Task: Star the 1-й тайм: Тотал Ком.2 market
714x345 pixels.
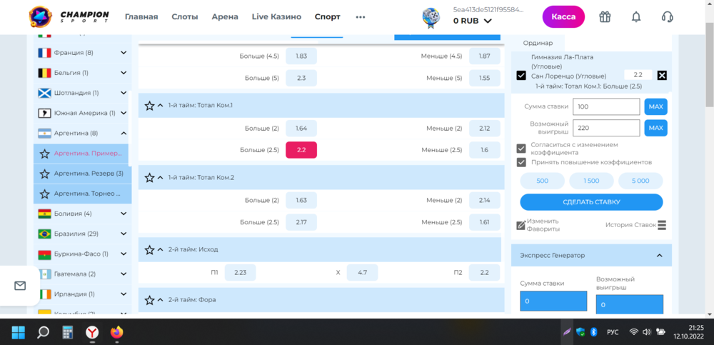Action: point(149,178)
